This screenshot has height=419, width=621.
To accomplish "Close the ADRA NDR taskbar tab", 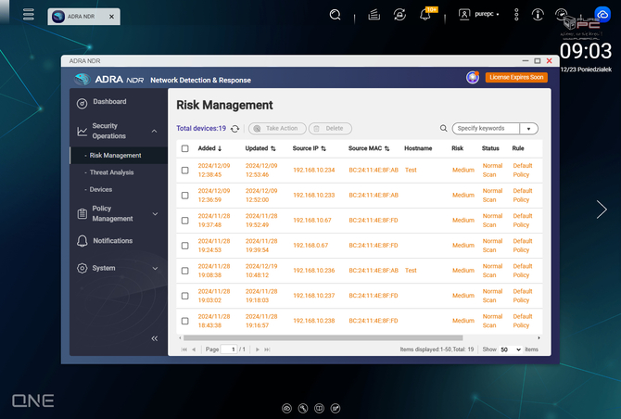I will 111,17.
